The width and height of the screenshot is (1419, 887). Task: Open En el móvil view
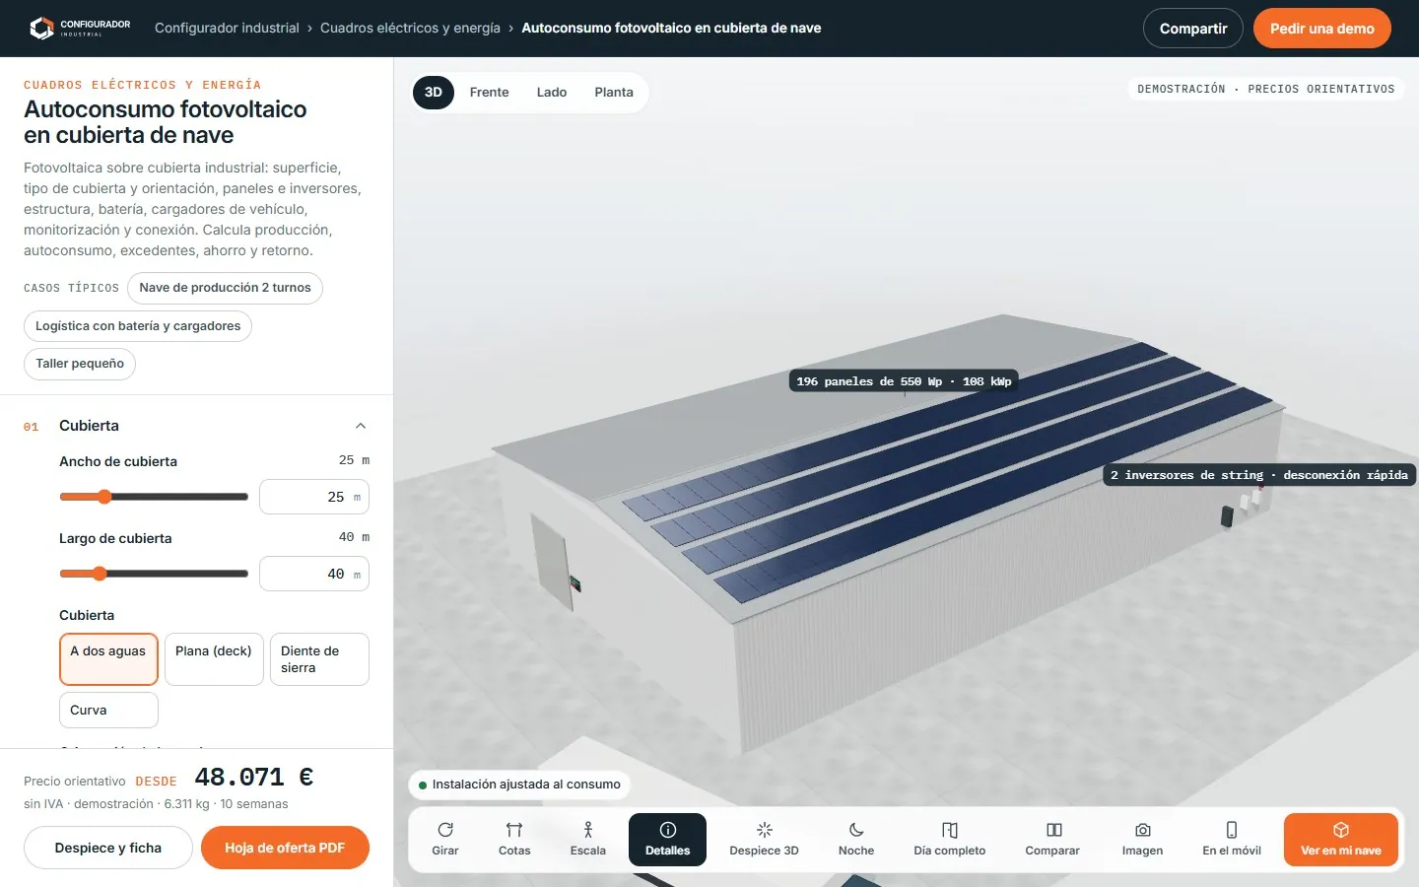click(1232, 840)
